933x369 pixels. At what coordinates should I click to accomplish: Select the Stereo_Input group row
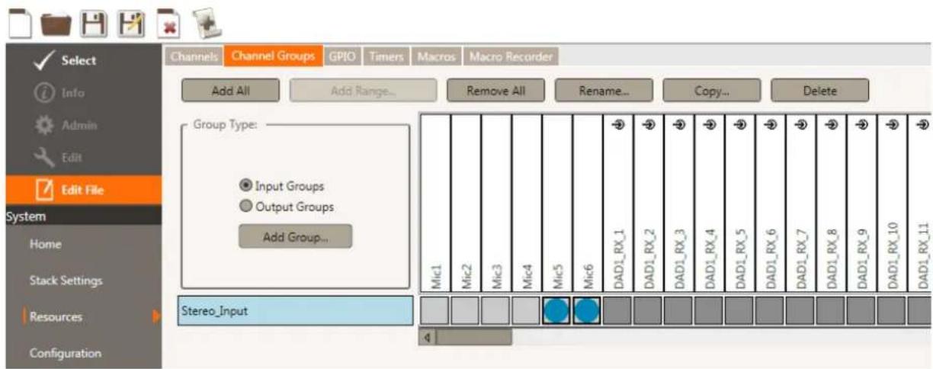(295, 312)
